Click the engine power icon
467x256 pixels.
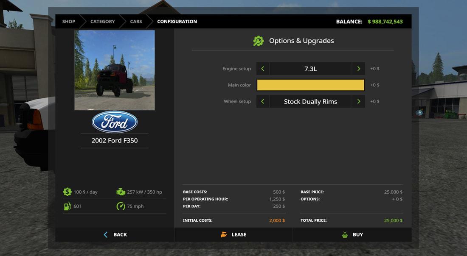(121, 192)
